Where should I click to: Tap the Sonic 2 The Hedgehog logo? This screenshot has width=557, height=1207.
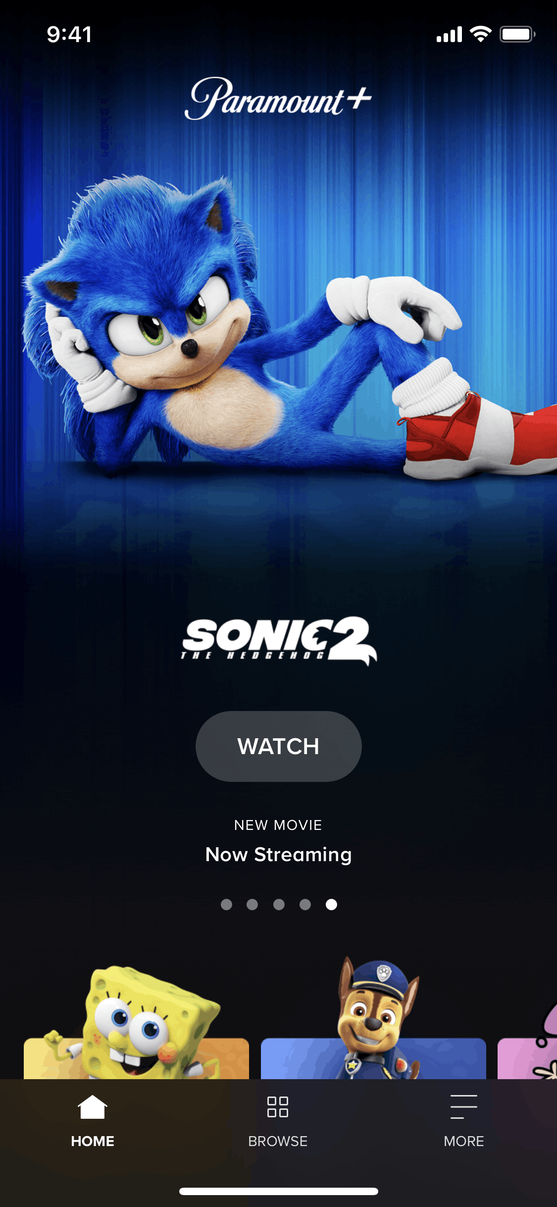[279, 640]
